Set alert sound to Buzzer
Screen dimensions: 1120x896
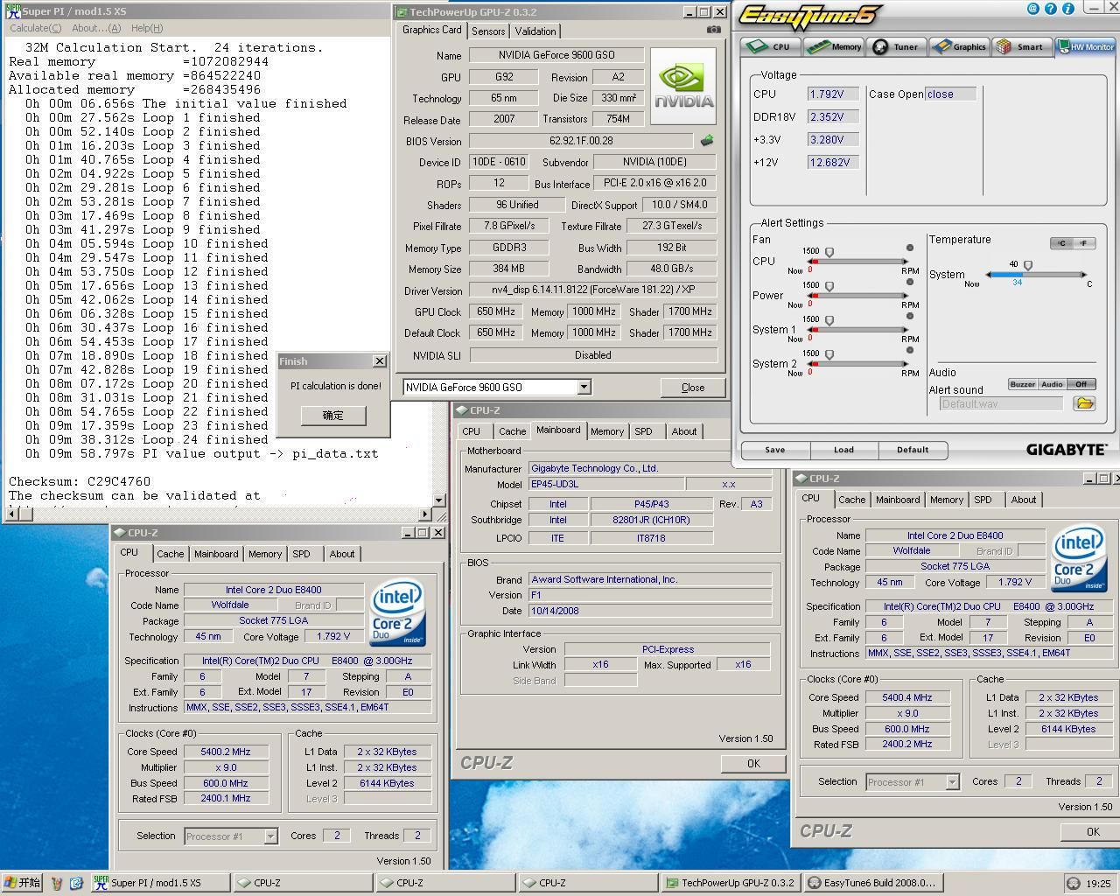(1022, 384)
